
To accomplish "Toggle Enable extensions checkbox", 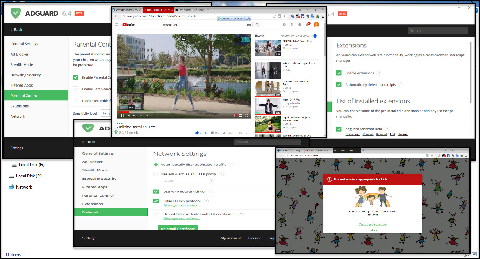I will click(x=339, y=73).
